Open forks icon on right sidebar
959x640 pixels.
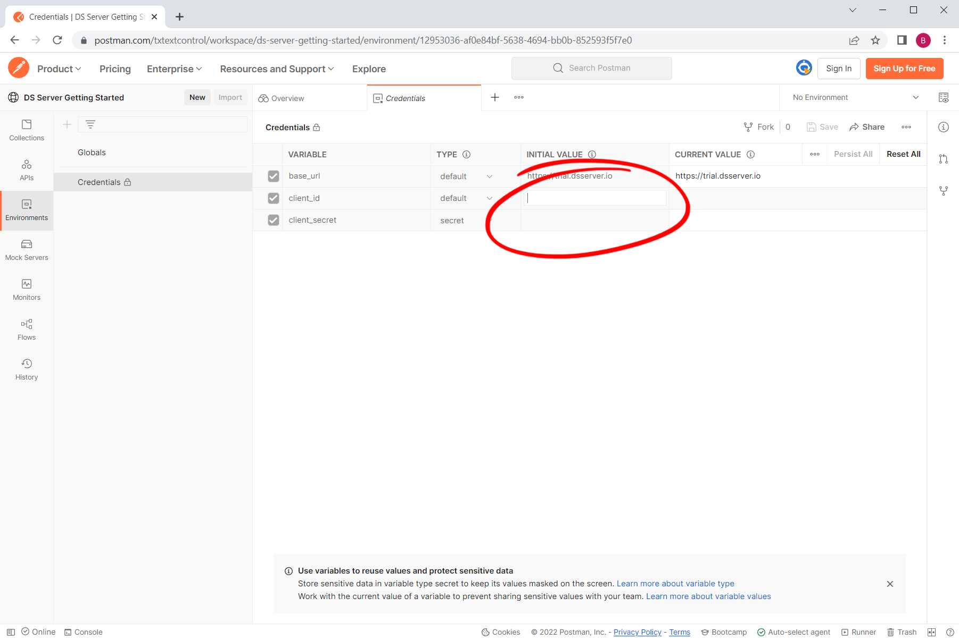(x=944, y=191)
